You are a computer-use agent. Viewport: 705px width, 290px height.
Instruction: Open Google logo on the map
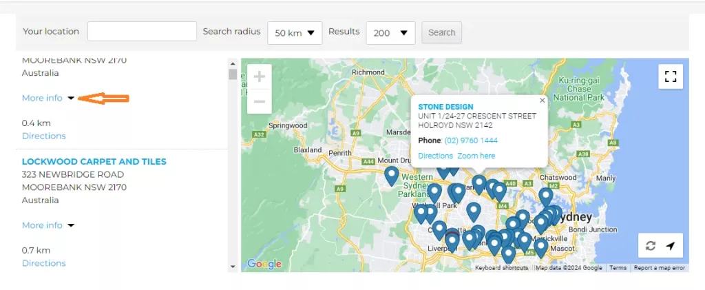click(x=264, y=264)
